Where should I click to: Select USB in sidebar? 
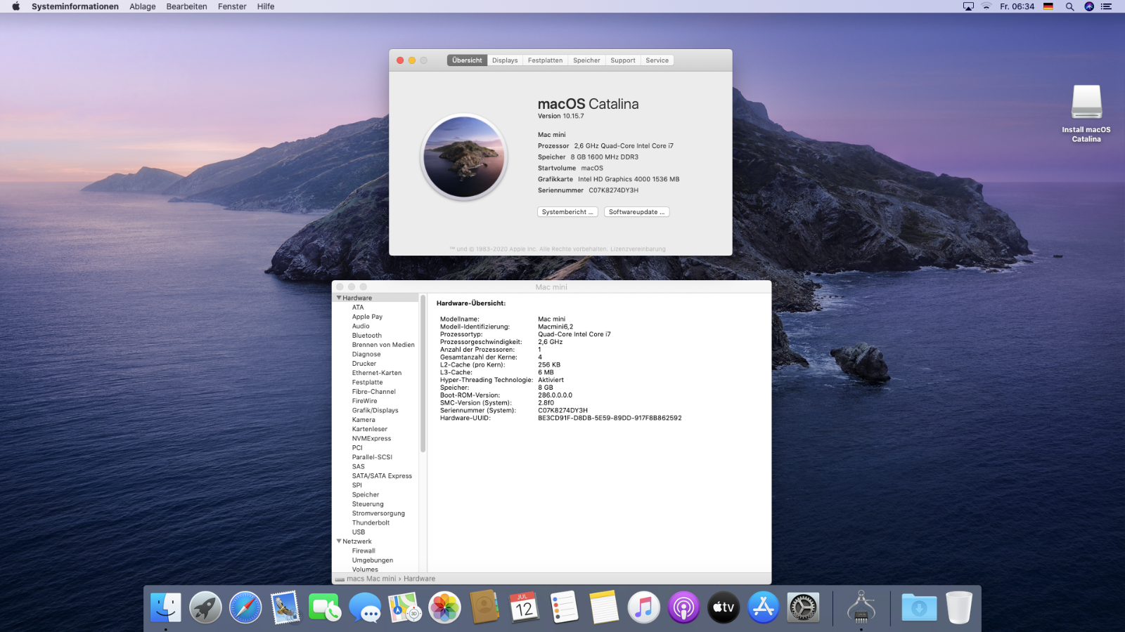[359, 532]
